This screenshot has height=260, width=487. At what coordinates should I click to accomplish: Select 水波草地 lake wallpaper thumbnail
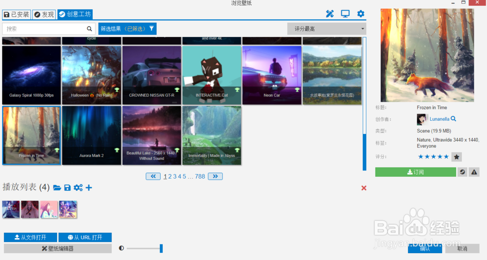pyautogui.click(x=332, y=75)
